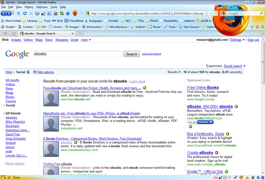The image size is (265, 180).
Task: Click the globe icon in the navigation toolbar
Action: pos(37,13)
